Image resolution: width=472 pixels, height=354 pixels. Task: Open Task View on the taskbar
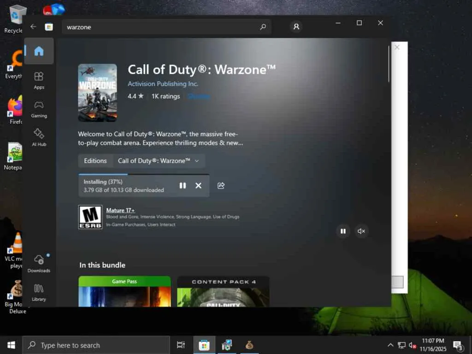click(181, 345)
